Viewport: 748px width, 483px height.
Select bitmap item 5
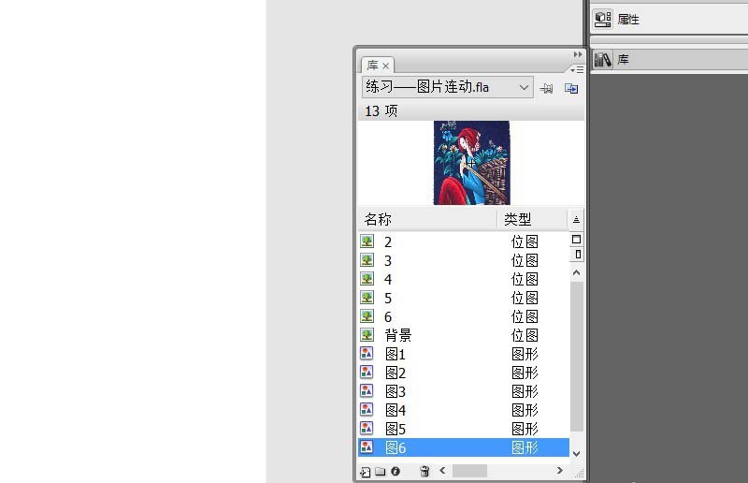click(x=463, y=298)
